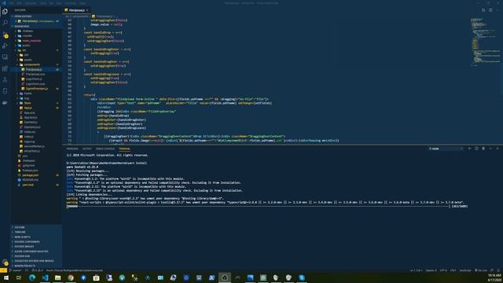This screenshot has height=283, width=503.
Task: Expand the MAVEN PROJECTS section
Action: 36,266
